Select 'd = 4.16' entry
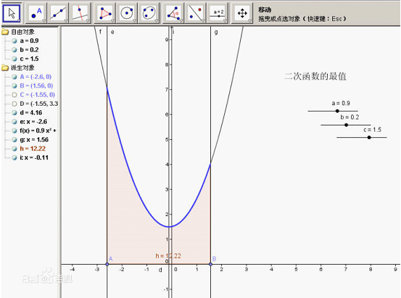This screenshot has width=401, height=298. coord(30,113)
